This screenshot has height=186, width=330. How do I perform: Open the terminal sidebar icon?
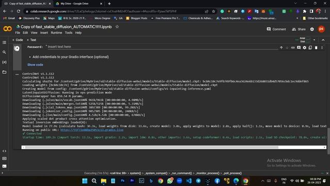4,166
